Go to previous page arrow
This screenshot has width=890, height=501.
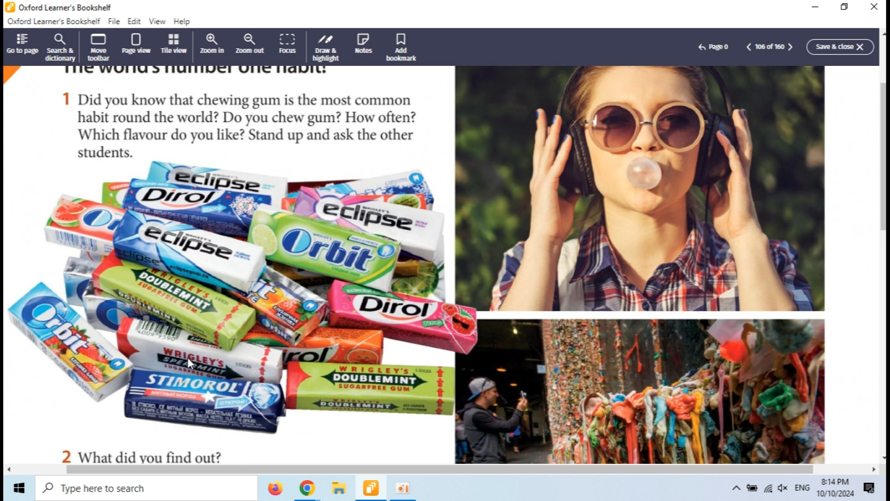pyautogui.click(x=749, y=47)
